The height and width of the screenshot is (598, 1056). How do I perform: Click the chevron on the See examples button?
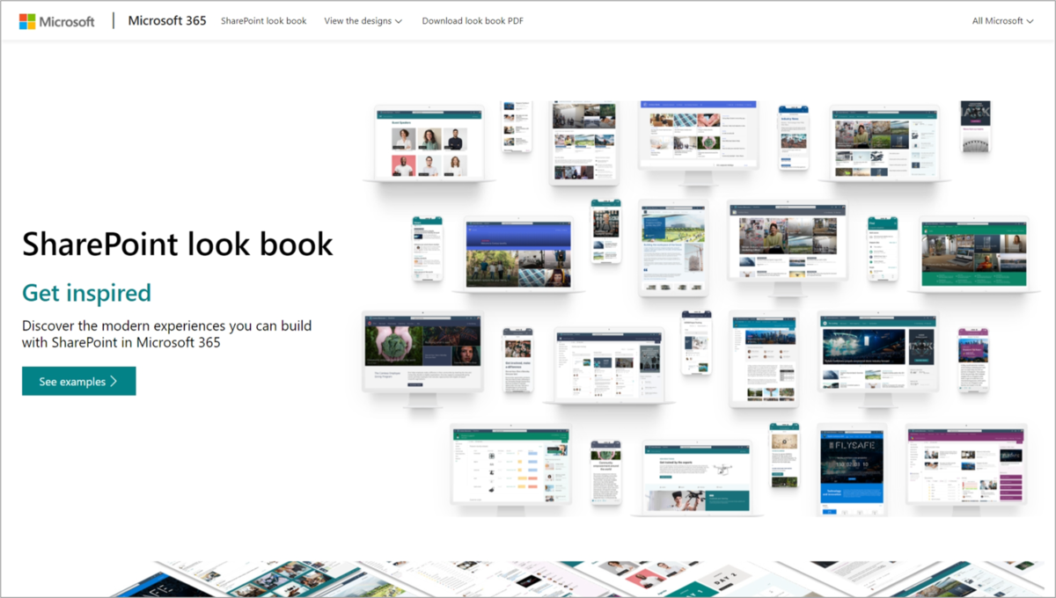coord(114,381)
